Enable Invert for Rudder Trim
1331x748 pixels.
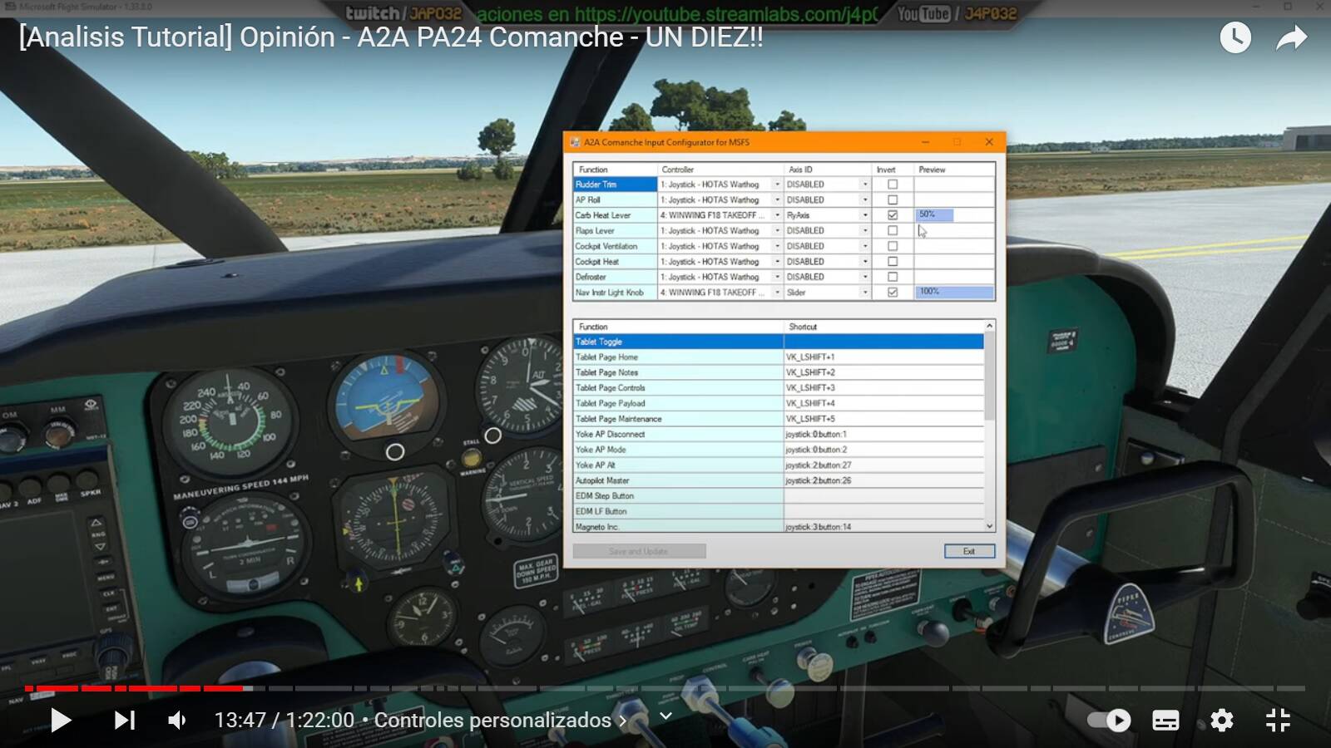click(893, 185)
